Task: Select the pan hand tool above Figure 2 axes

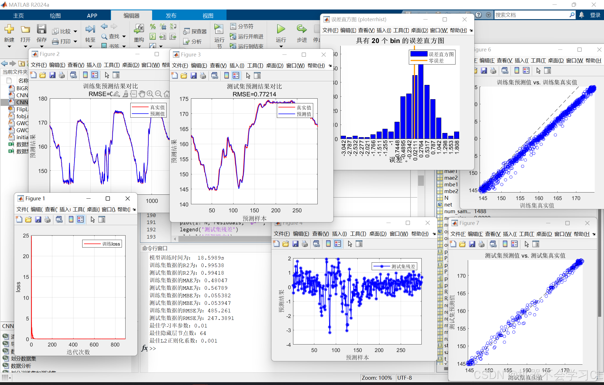Action: (x=142, y=94)
